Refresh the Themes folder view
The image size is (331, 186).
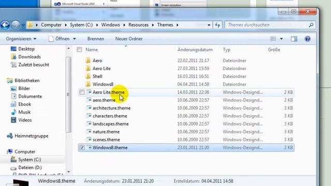point(217,25)
